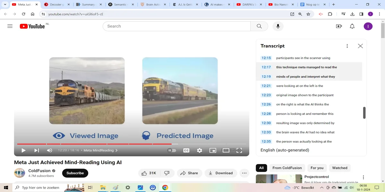Screen dimensions: 385x192
Task: Enter full screen mode
Action: click(x=239, y=150)
